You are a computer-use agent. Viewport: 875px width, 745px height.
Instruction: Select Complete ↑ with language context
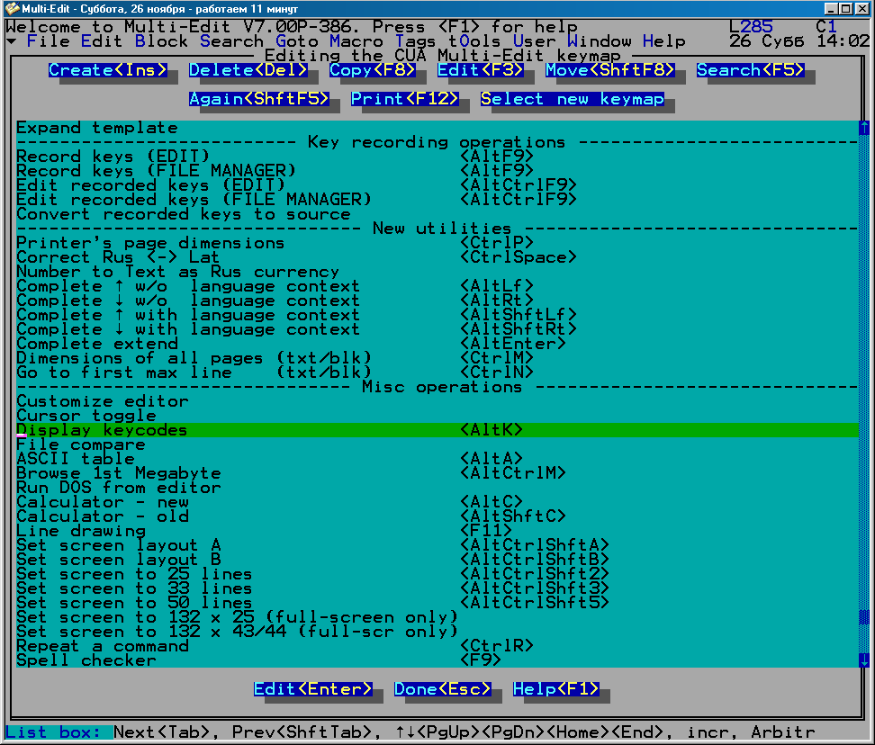click(437, 315)
